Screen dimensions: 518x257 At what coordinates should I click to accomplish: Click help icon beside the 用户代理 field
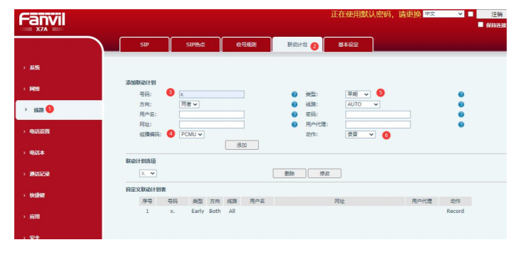[461, 125]
